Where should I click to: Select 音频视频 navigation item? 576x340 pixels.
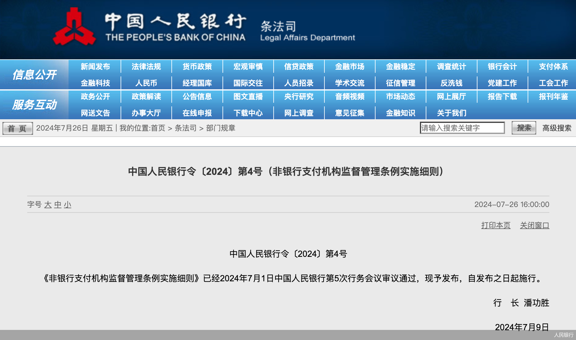(x=350, y=97)
